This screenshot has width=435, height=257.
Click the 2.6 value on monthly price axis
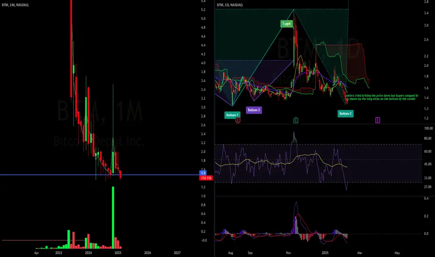(203, 125)
